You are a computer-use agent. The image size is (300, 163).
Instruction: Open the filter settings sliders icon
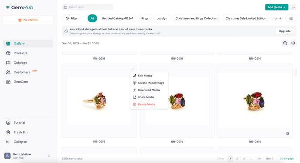tap(291, 18)
